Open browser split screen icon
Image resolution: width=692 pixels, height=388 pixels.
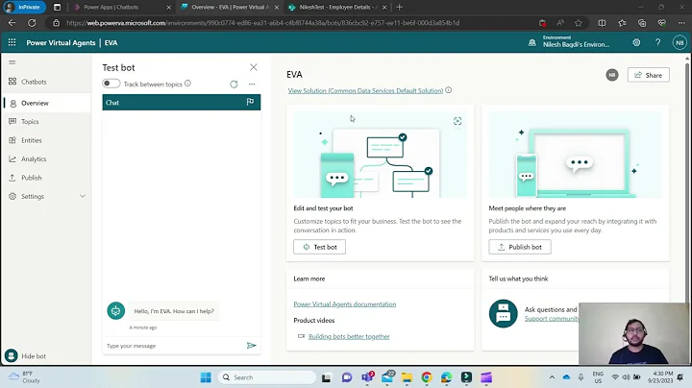[x=602, y=23]
